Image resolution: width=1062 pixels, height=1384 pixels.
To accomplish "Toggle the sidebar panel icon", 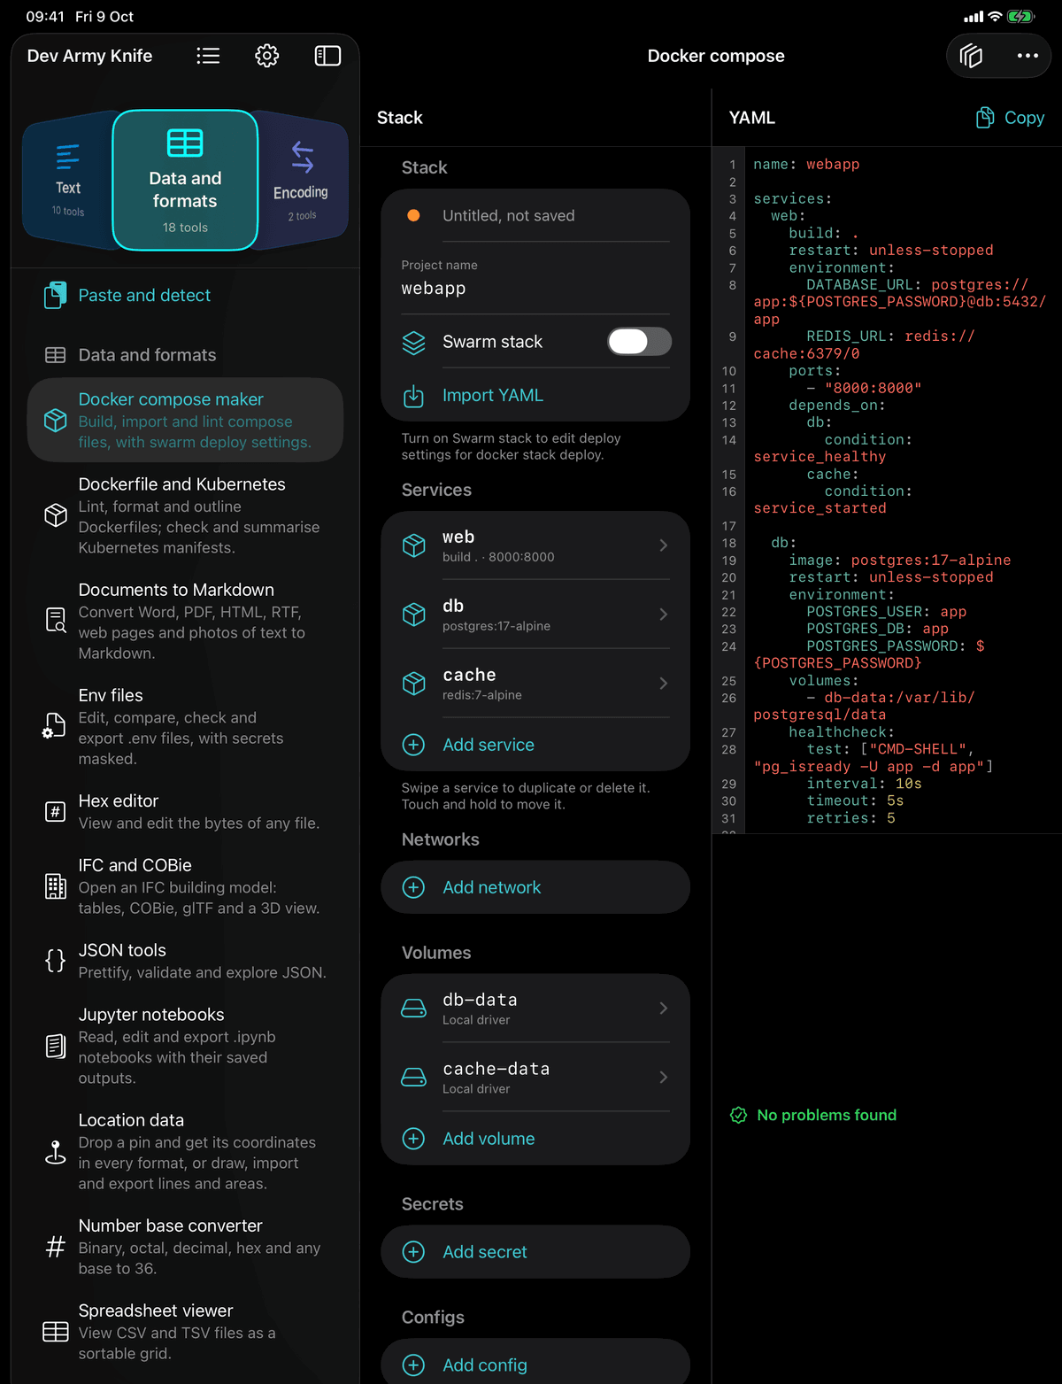I will pyautogui.click(x=327, y=56).
